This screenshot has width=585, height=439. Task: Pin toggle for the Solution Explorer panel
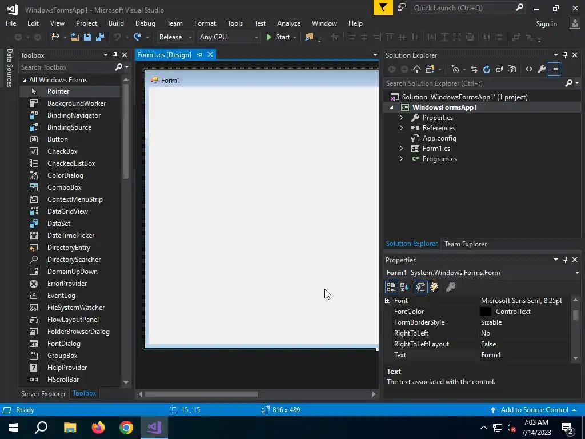coord(565,55)
